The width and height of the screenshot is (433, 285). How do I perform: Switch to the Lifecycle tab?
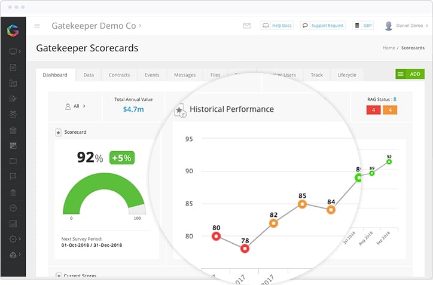(x=347, y=75)
